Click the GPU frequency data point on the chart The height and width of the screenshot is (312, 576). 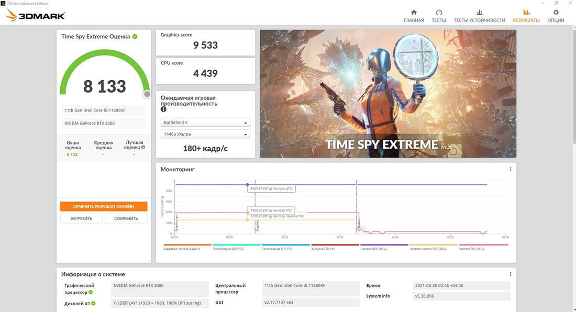click(247, 213)
